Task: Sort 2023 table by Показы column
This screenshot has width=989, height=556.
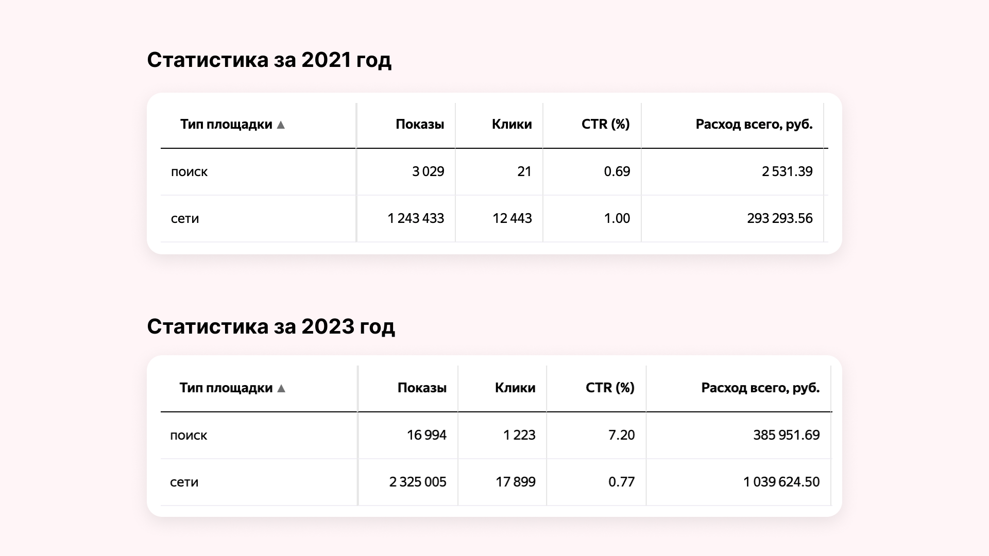Action: pyautogui.click(x=422, y=388)
